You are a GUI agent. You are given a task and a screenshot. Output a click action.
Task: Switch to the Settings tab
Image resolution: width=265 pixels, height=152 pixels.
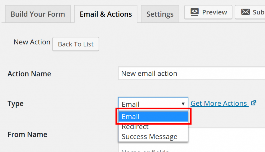[160, 14]
